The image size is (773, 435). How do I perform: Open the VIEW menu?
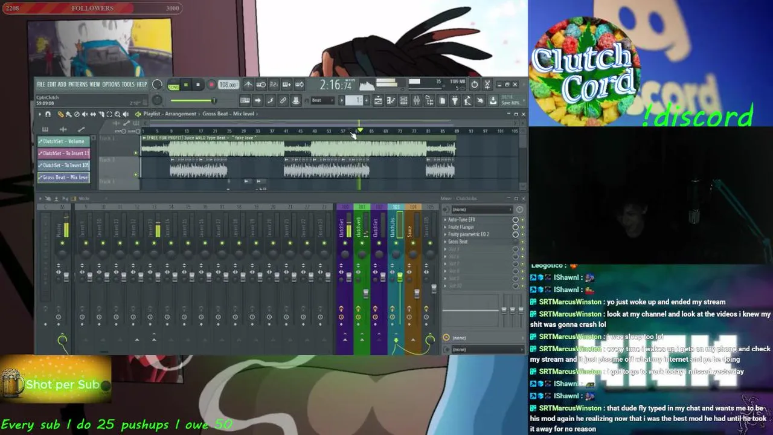95,85
